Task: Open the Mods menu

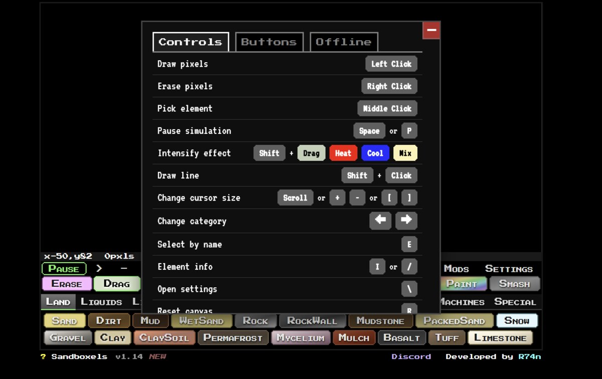Action: 456,269
